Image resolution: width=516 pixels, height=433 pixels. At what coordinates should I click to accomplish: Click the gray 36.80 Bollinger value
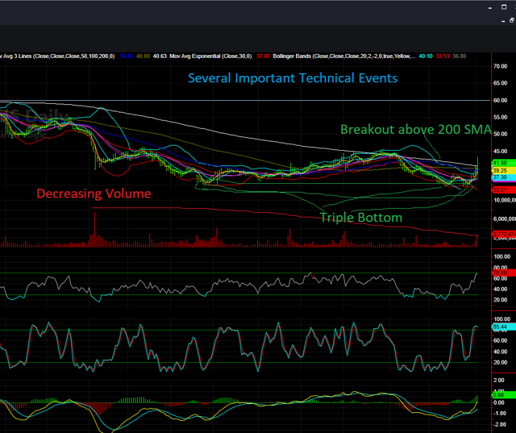tap(459, 56)
